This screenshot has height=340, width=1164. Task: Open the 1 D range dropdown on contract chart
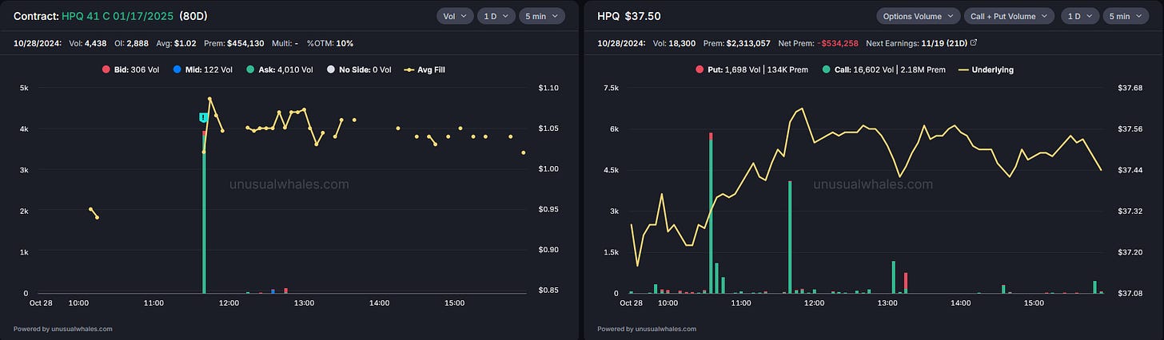click(x=496, y=16)
